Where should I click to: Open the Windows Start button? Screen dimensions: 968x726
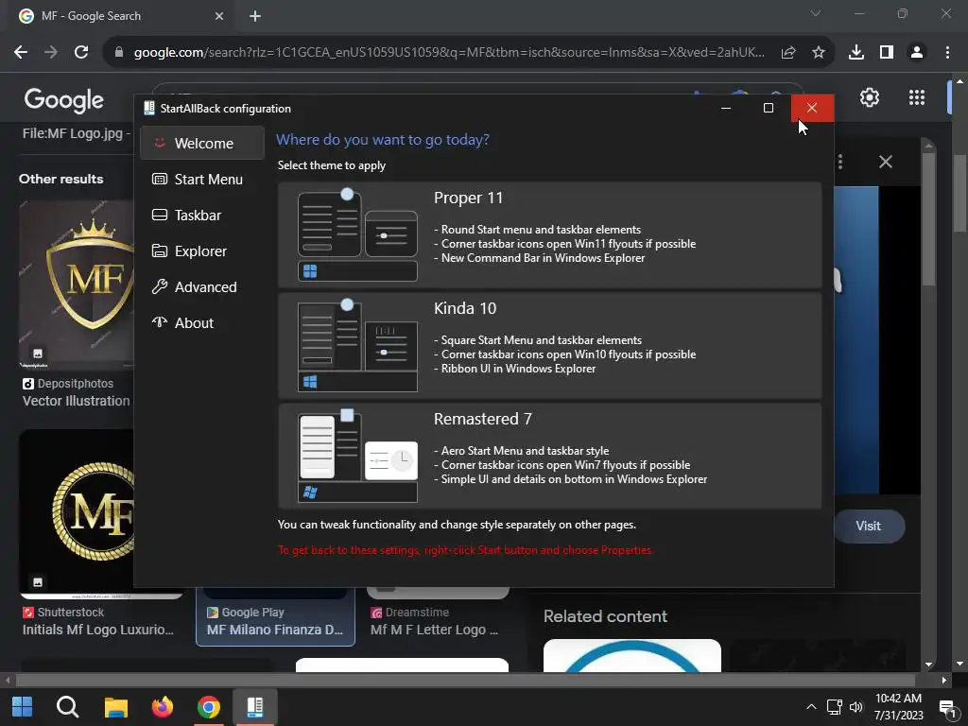click(23, 707)
